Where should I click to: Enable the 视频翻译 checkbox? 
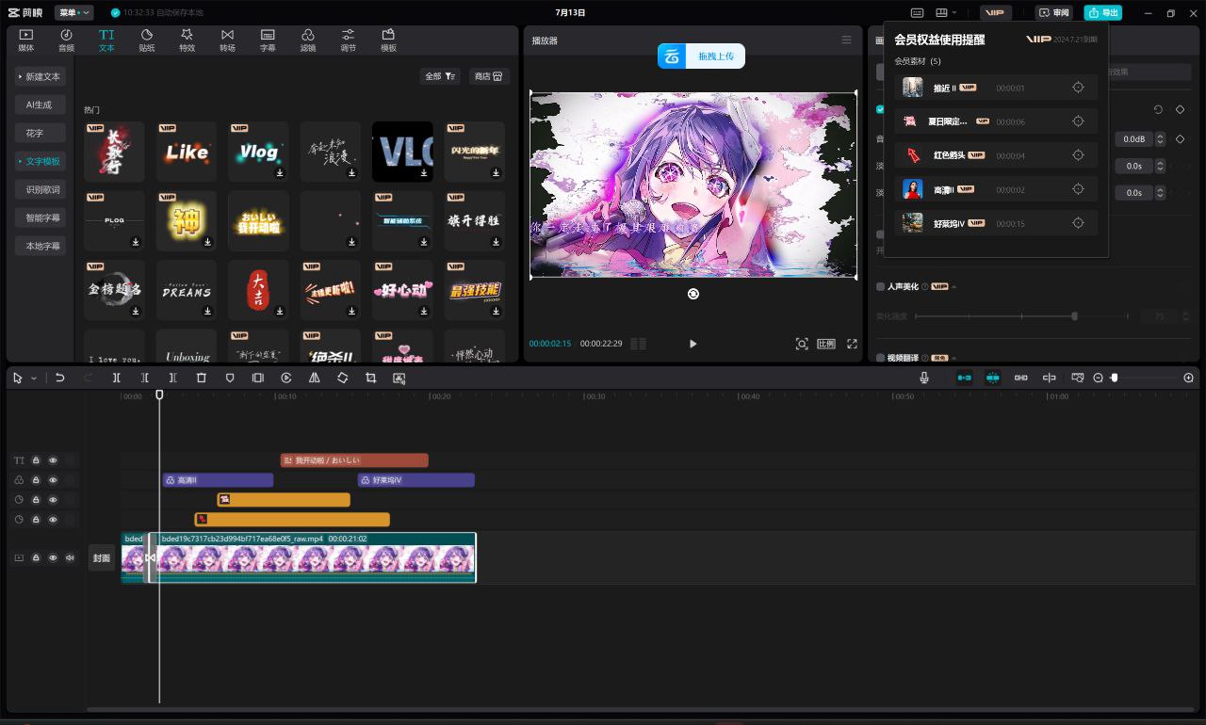[x=881, y=358]
